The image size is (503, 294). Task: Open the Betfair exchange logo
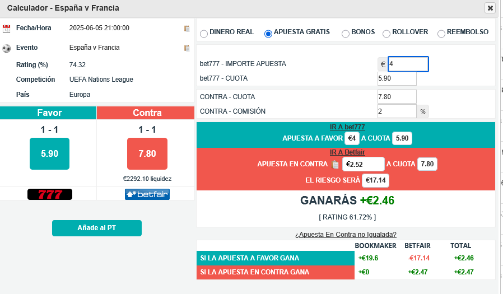coord(147,194)
